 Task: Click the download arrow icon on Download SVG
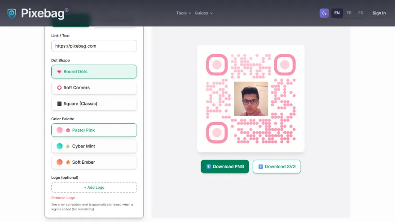(261, 166)
